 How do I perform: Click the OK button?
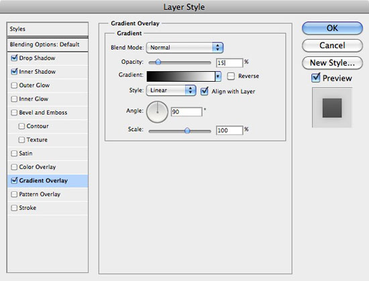(332, 28)
